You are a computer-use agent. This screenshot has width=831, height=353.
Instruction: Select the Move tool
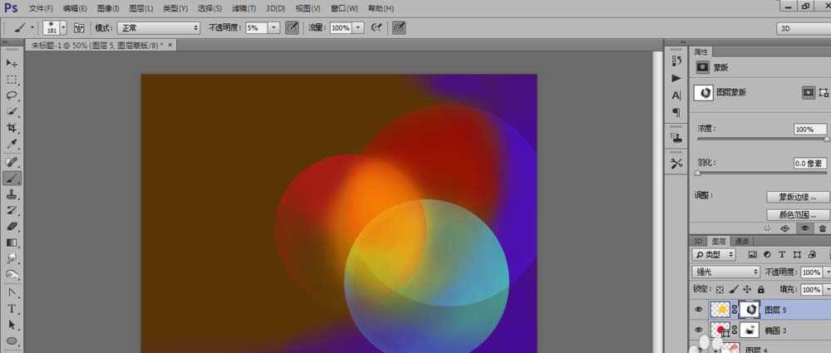coord(12,63)
